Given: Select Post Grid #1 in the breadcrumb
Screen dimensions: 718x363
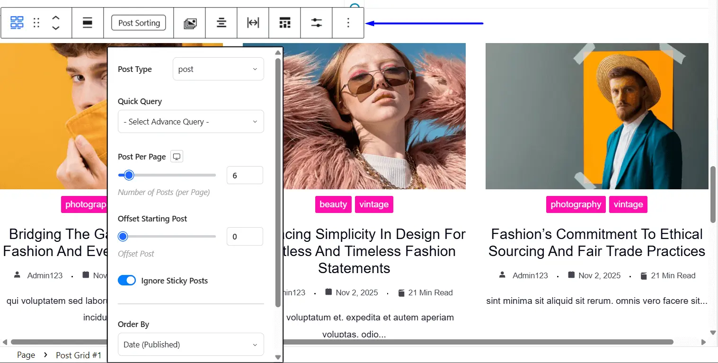Looking at the screenshot, I should click(x=79, y=355).
